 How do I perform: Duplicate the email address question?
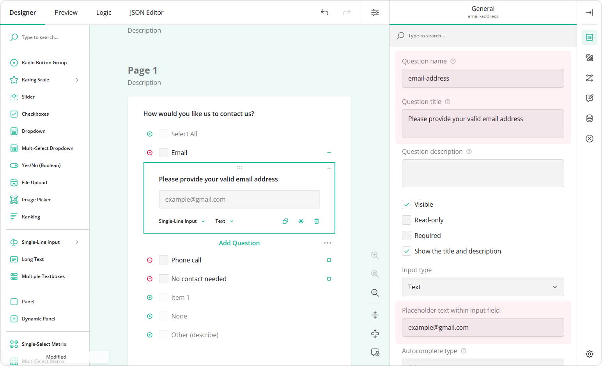(x=285, y=221)
